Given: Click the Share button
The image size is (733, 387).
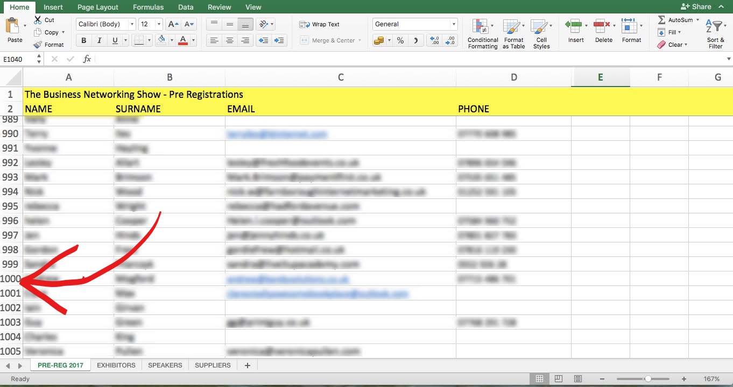Looking at the screenshot, I should coord(696,6).
